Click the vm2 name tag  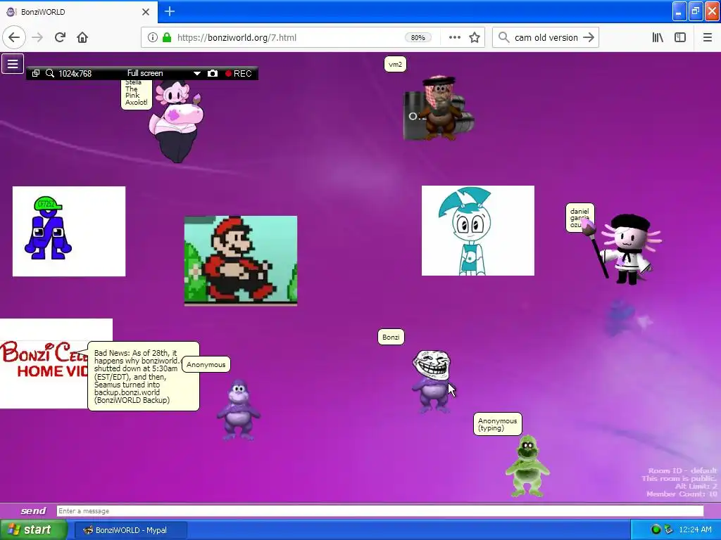pos(395,64)
